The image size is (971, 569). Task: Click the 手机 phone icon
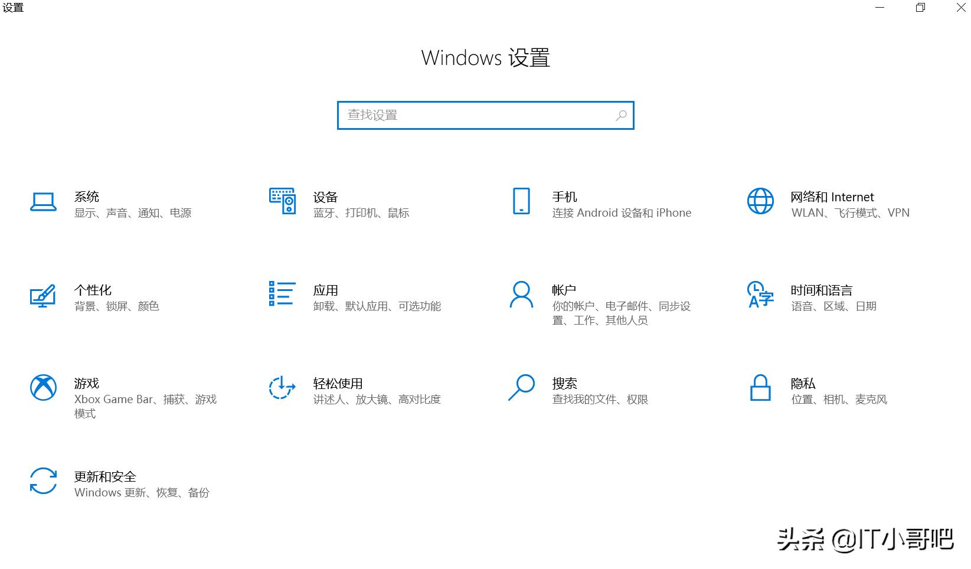pyautogui.click(x=521, y=201)
